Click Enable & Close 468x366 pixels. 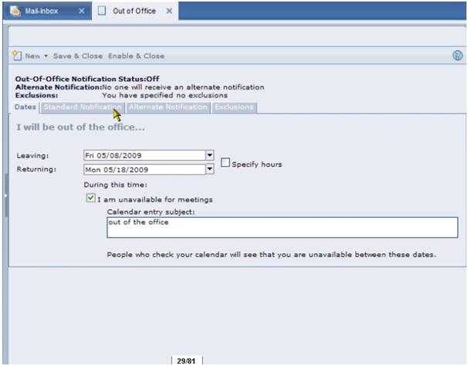tap(136, 56)
